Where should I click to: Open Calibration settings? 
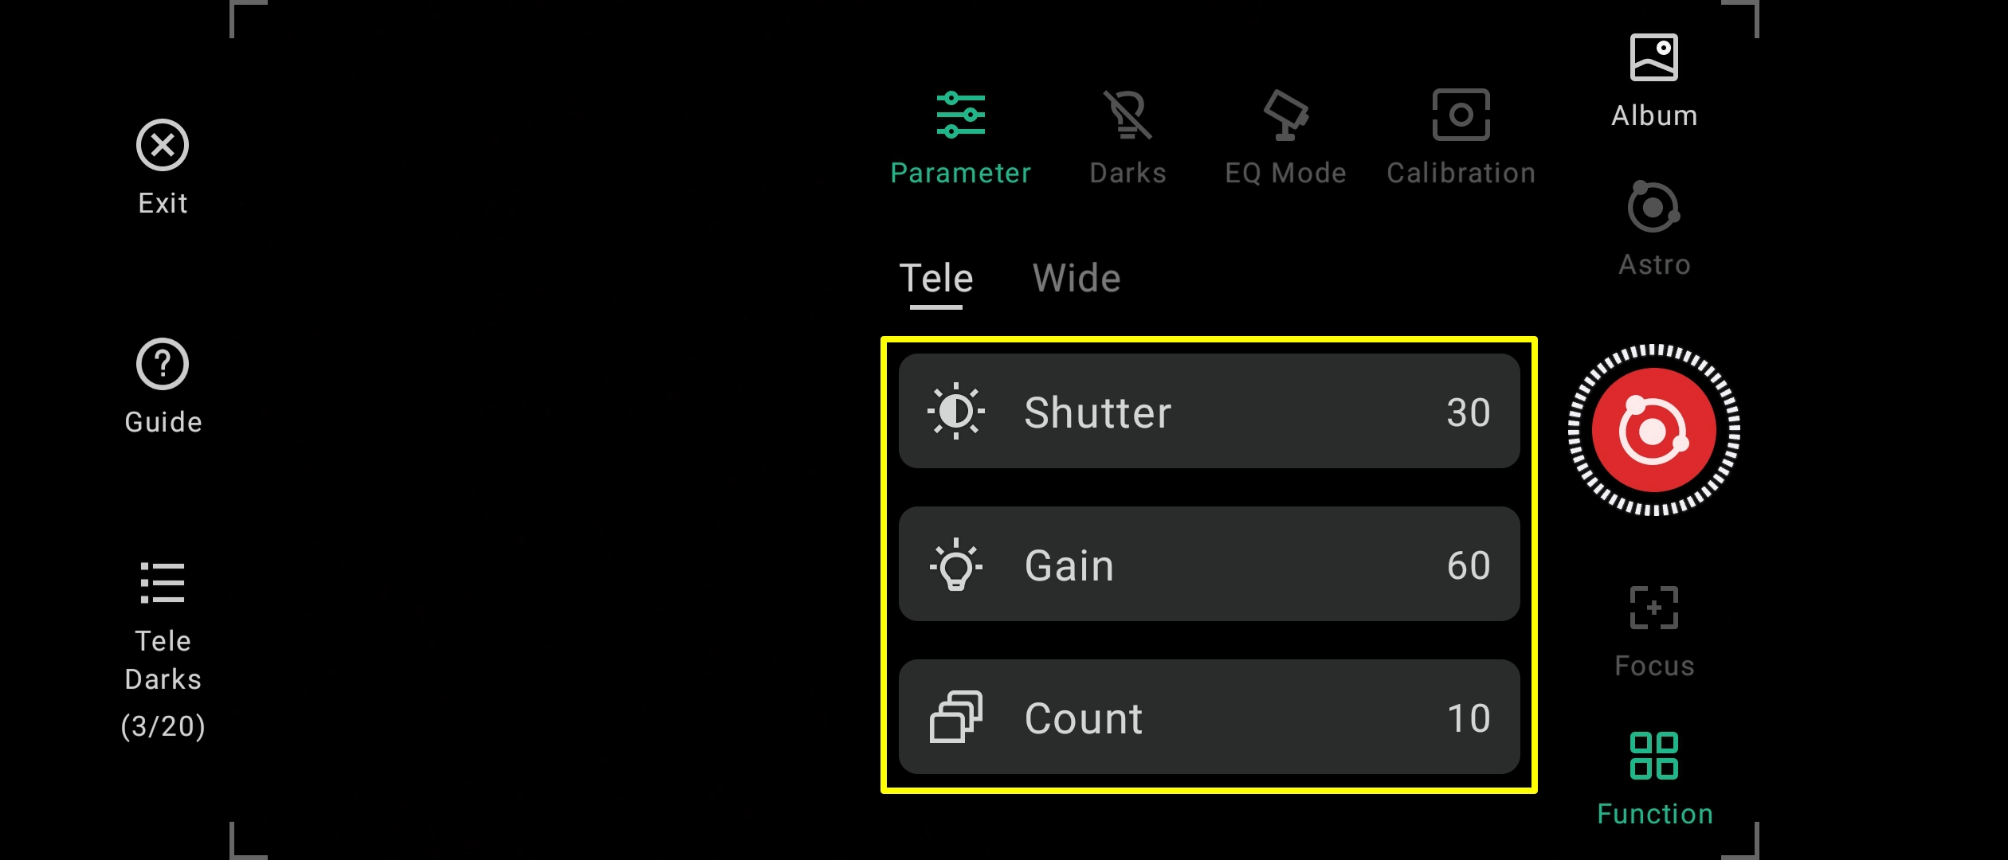click(x=1460, y=137)
